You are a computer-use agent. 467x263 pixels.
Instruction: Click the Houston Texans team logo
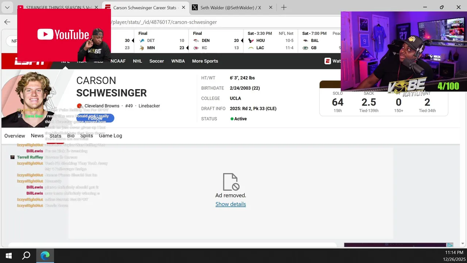point(251,41)
